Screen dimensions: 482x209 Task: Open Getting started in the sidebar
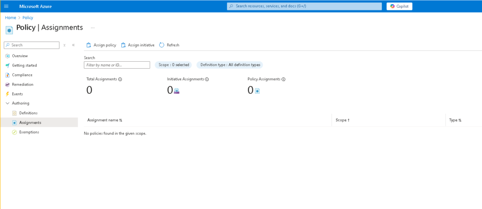24,65
